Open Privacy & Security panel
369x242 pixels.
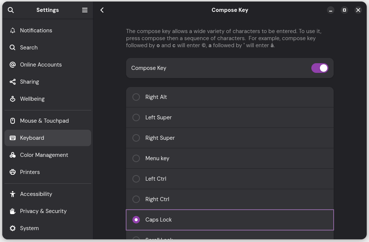43,211
